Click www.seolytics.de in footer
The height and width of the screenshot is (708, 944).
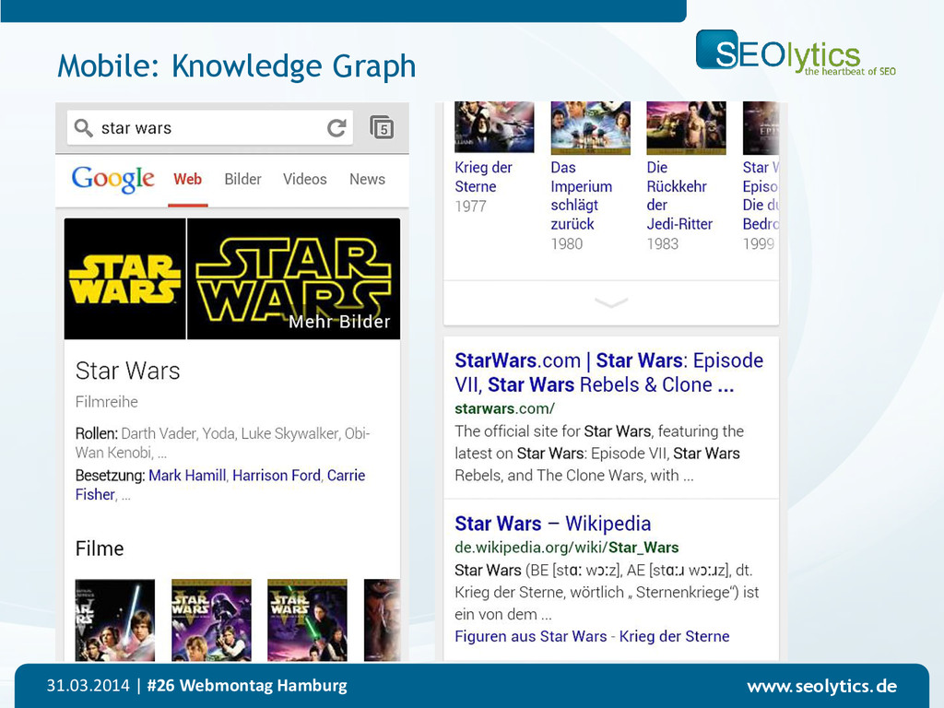821,686
